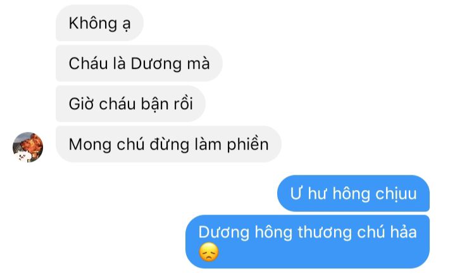Click the word "đừng"
The height and width of the screenshot is (274, 455).
point(170,145)
